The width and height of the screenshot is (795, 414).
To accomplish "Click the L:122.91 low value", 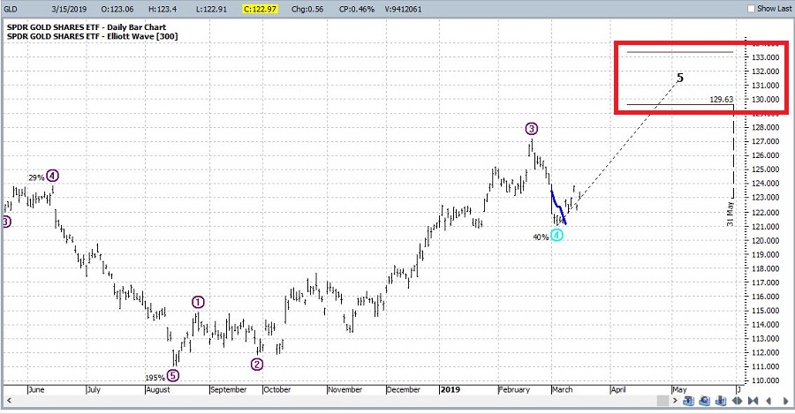I will [211, 9].
